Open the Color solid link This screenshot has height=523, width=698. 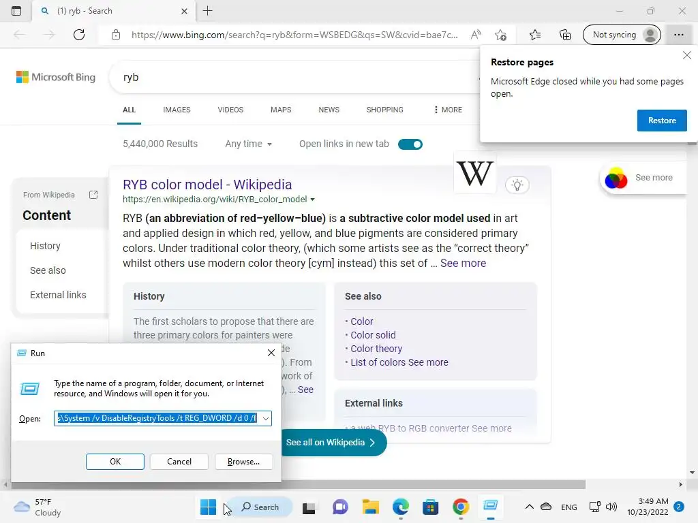point(373,335)
